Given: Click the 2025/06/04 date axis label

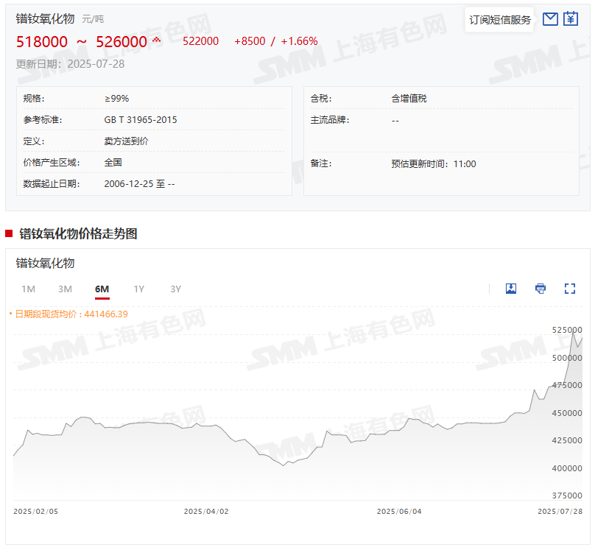Looking at the screenshot, I should 398,511.
